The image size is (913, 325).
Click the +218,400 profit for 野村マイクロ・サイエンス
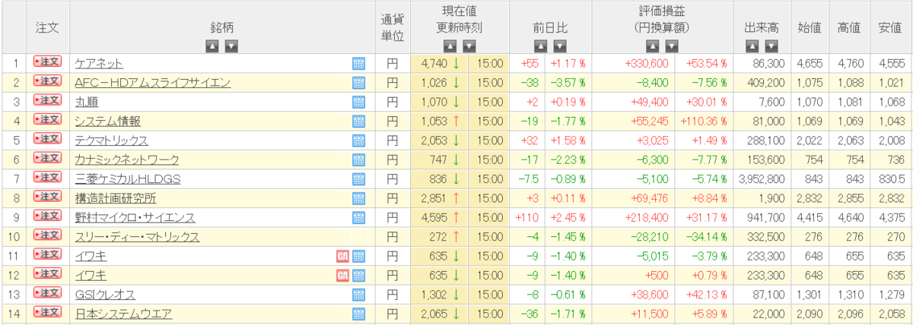(647, 218)
